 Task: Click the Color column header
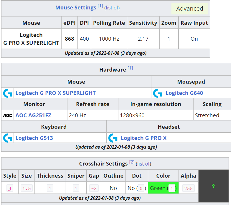163,176
